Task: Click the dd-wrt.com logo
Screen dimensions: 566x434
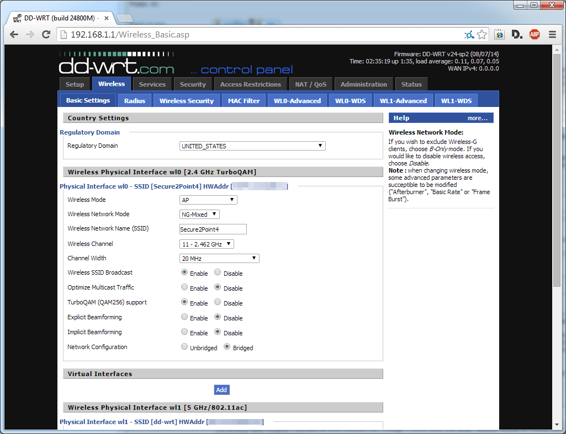Action: point(117,63)
